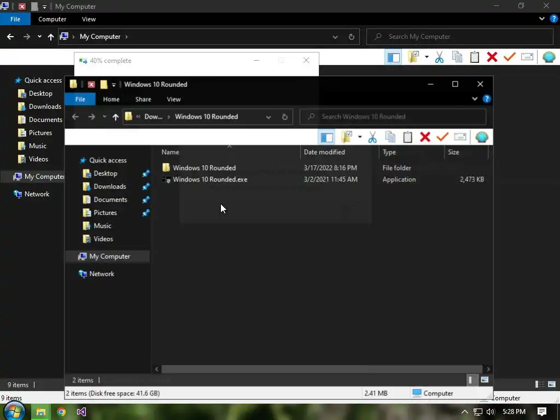Select Network in Windows 10 Rounded sidebar
This screenshot has height=420, width=560.
point(102,274)
